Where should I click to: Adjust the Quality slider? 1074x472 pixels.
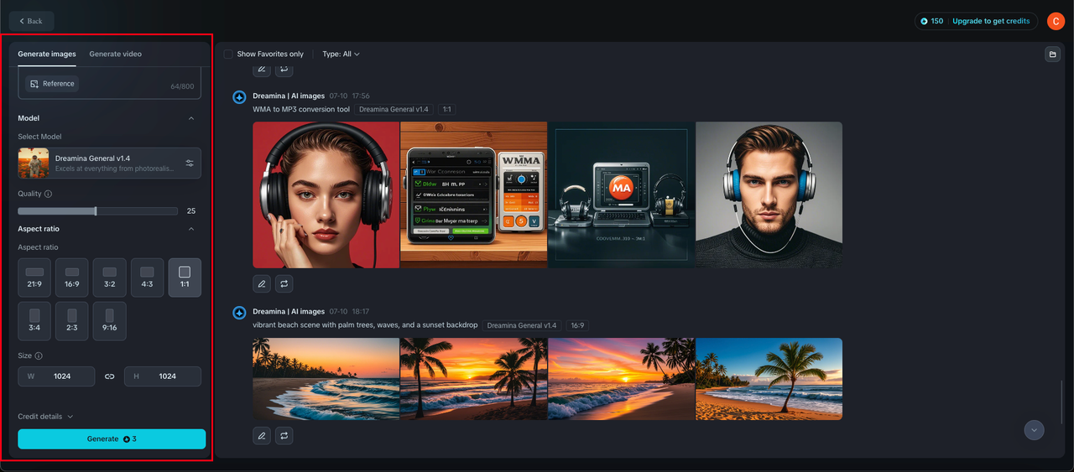97,211
